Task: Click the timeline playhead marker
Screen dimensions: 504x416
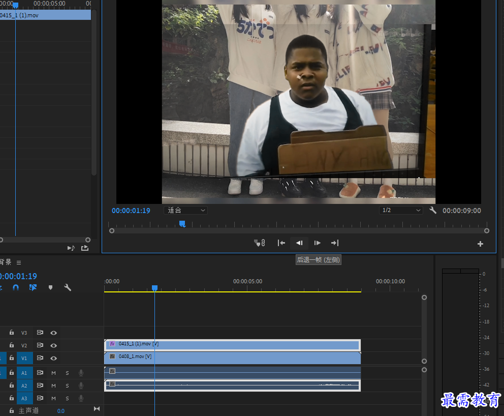Action: tap(154, 288)
